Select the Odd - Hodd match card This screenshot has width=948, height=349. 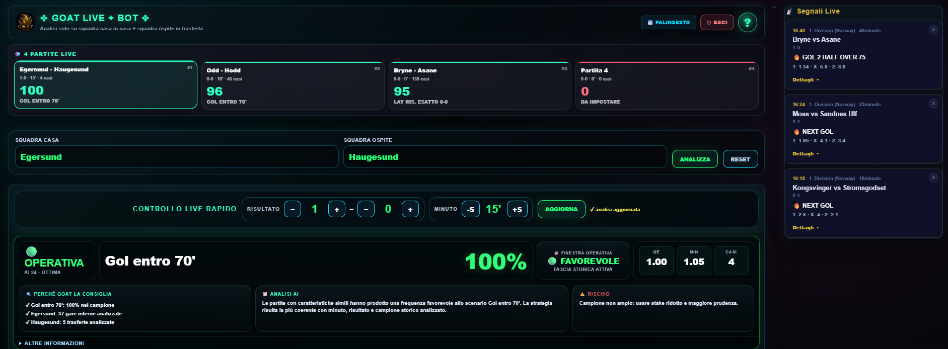coord(293,85)
